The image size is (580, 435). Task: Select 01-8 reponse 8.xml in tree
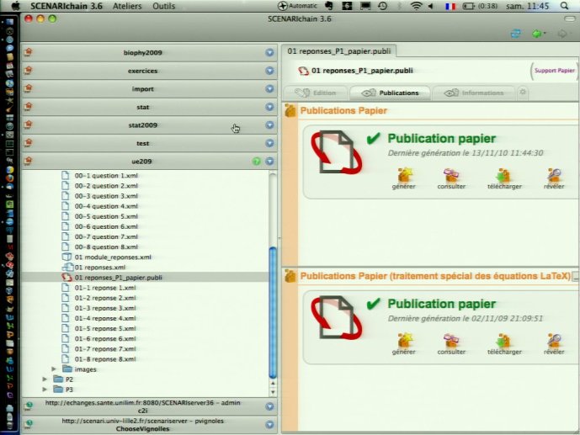105,359
